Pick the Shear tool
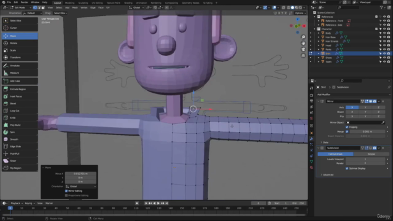 point(20,161)
